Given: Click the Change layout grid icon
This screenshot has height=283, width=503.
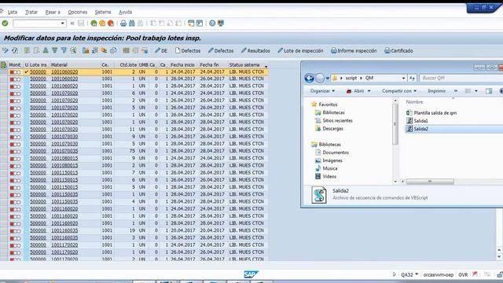Looking at the screenshot, I should tap(126, 50).
